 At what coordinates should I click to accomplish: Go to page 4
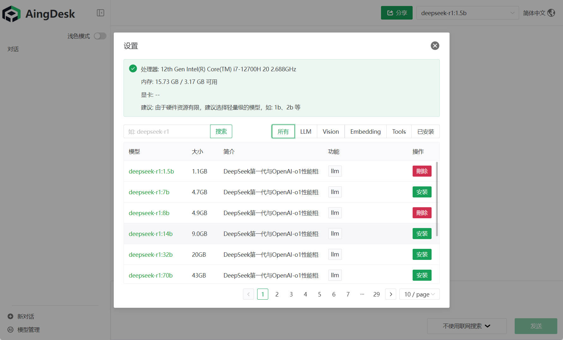(x=305, y=294)
